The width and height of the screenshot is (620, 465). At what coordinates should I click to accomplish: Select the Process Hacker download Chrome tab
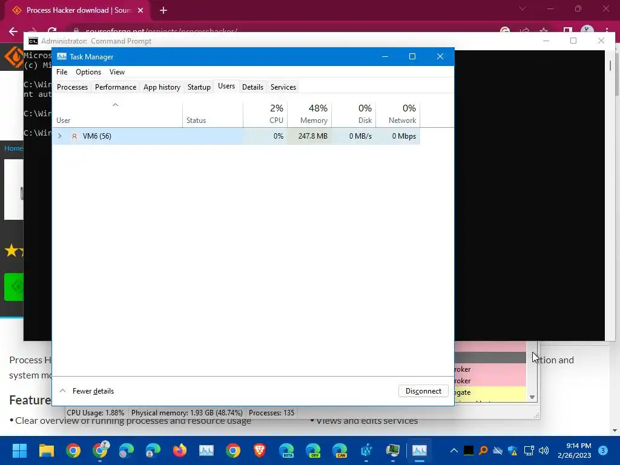(x=77, y=11)
